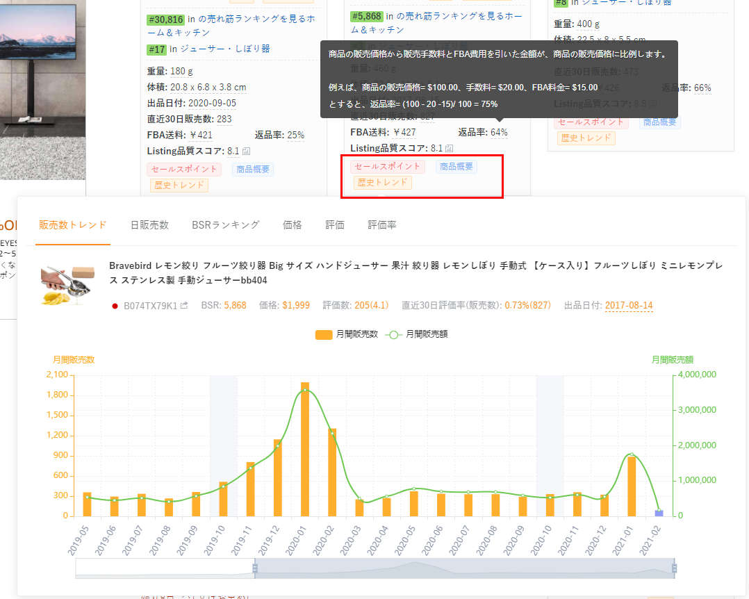Click the blue 2021-02 sales bar

pyautogui.click(x=659, y=514)
